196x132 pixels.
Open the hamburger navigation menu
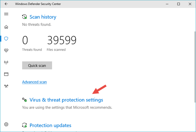tap(6, 14)
